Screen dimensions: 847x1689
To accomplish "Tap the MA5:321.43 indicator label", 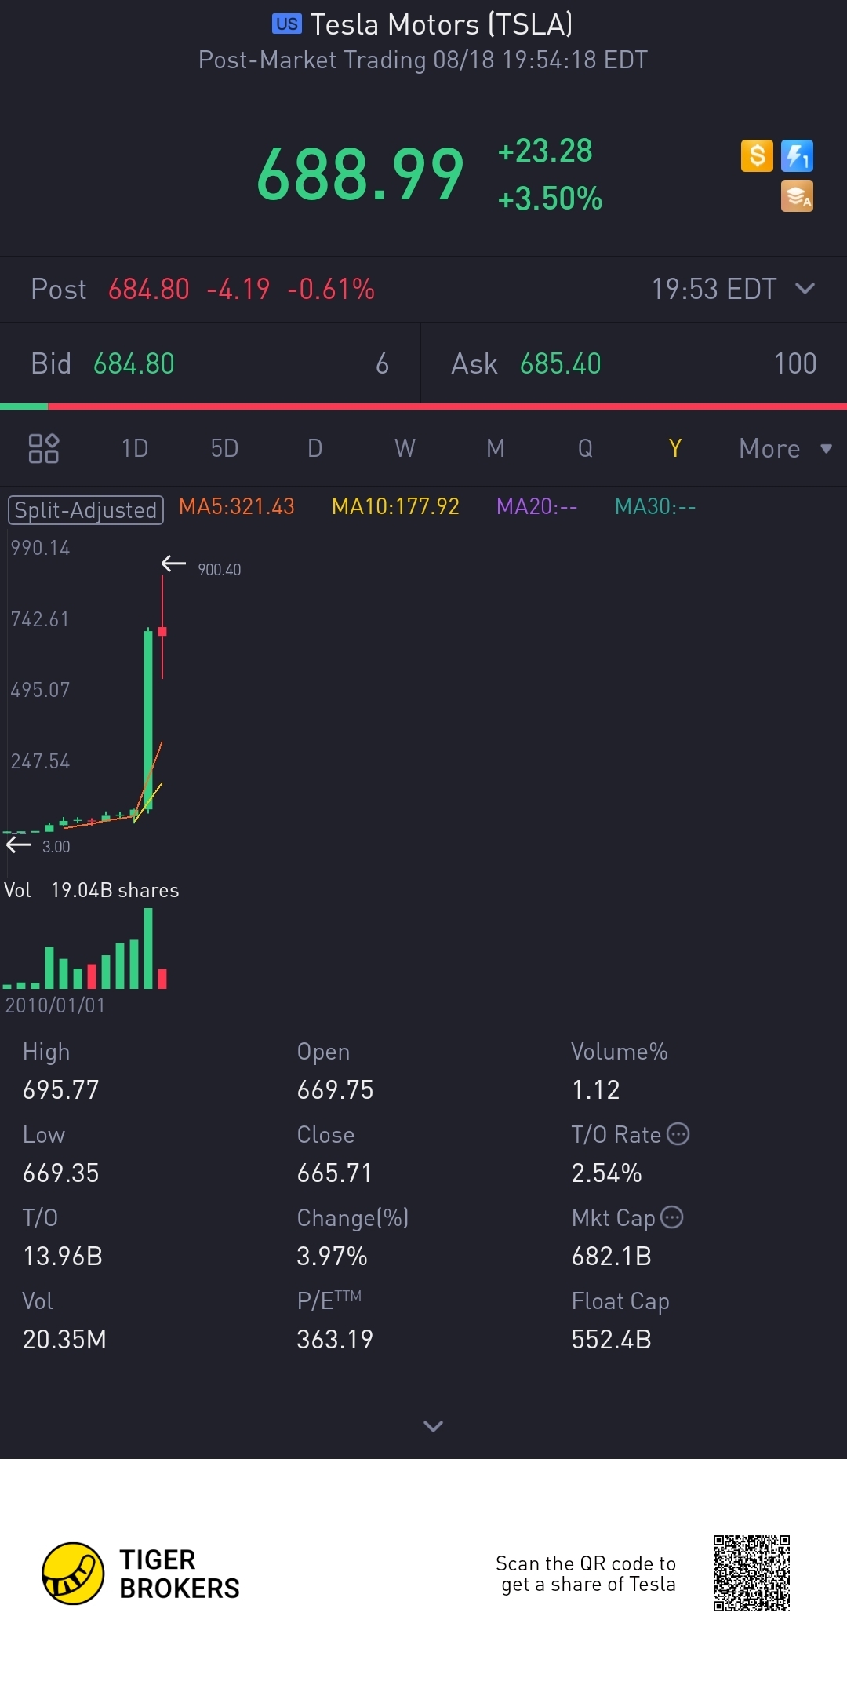I will (237, 507).
